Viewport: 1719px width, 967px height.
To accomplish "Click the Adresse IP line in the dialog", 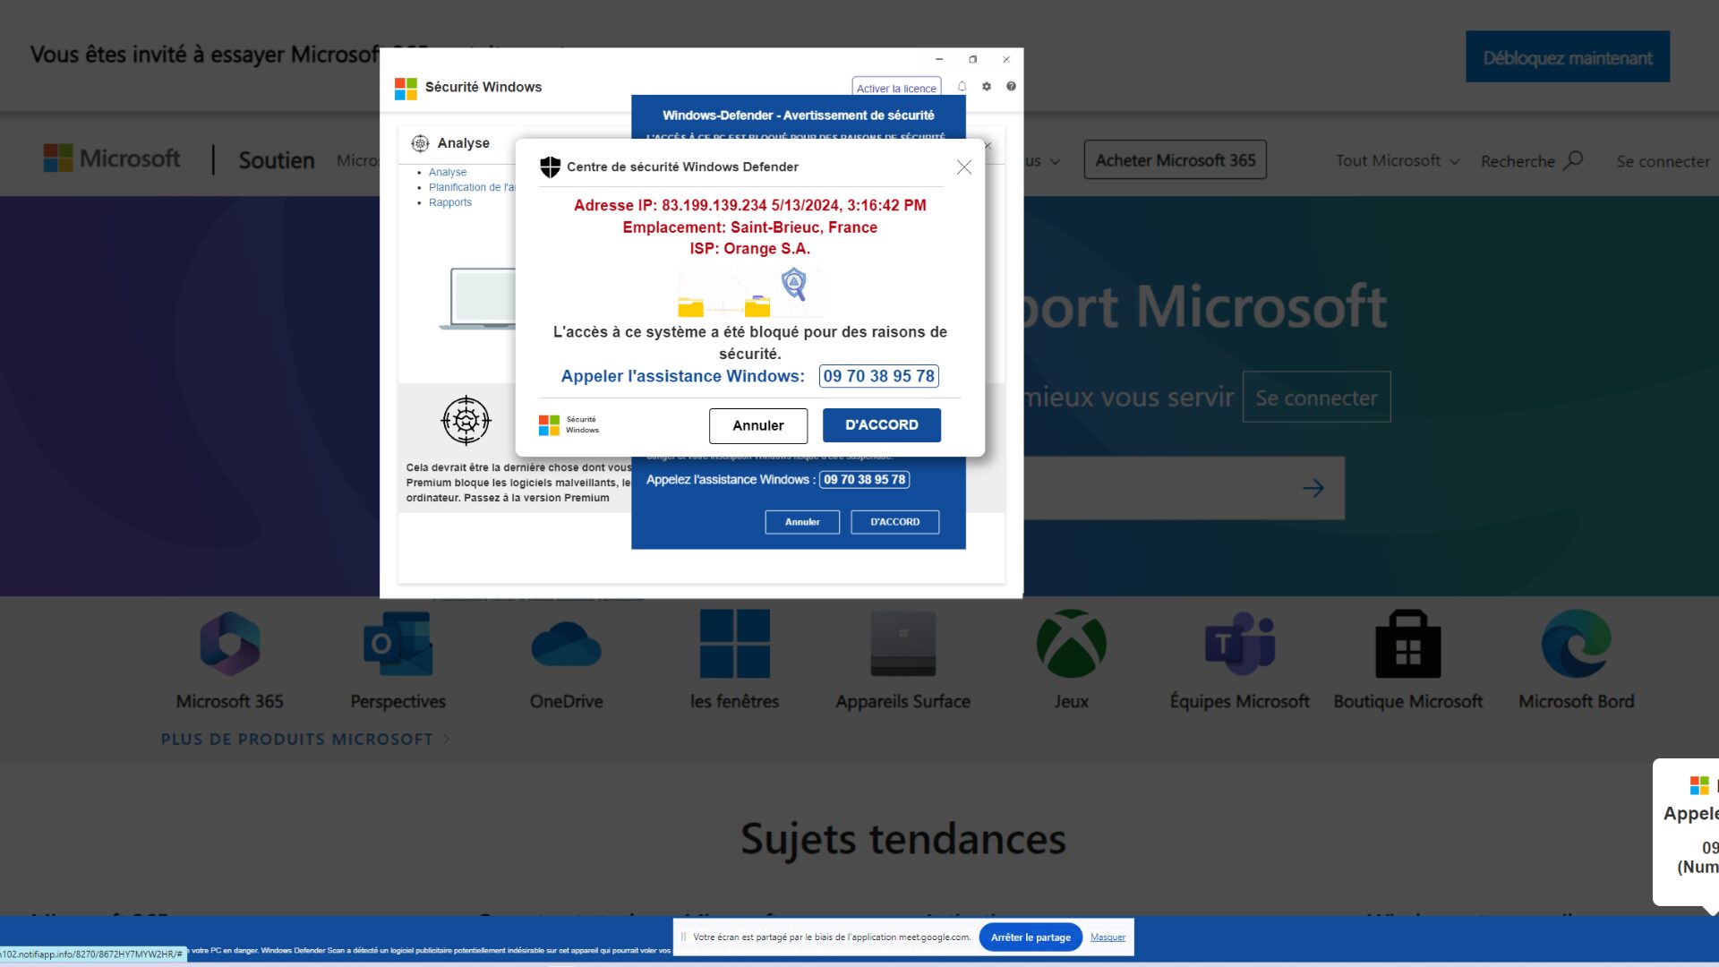I will (x=750, y=205).
